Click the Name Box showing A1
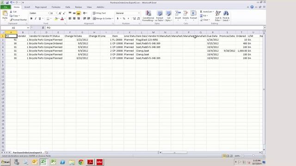 pyautogui.click(x=13, y=28)
